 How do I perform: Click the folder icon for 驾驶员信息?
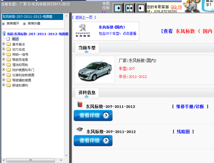(9, 59)
